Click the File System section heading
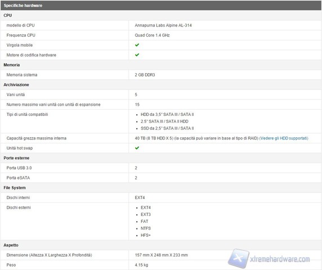The height and width of the screenshot is (270, 322). click(15, 188)
